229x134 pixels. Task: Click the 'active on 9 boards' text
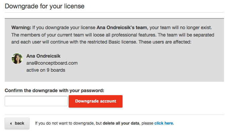tap(46, 70)
